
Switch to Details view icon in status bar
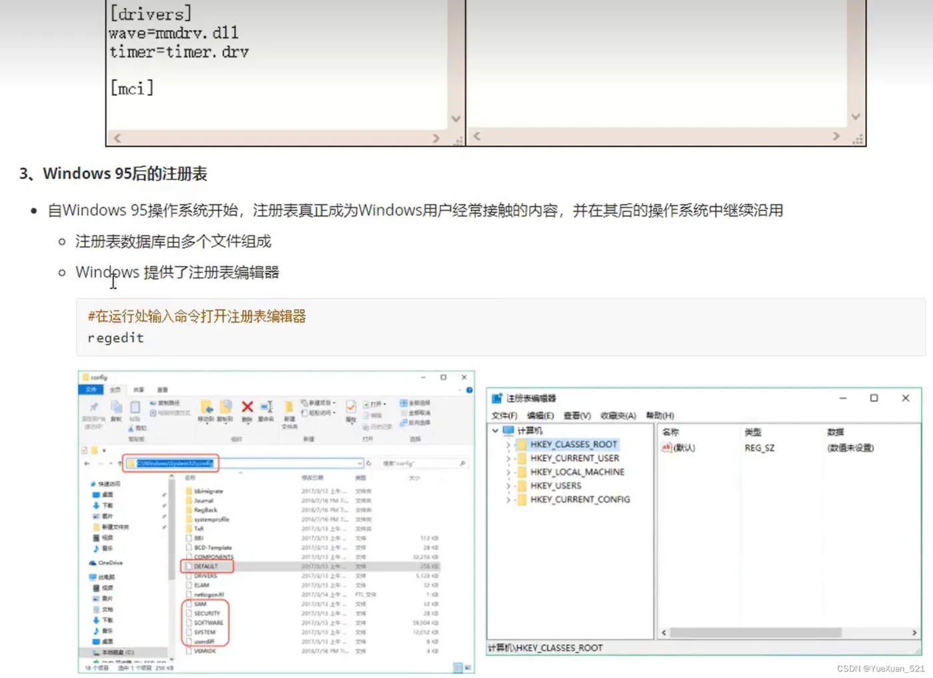pos(458,667)
